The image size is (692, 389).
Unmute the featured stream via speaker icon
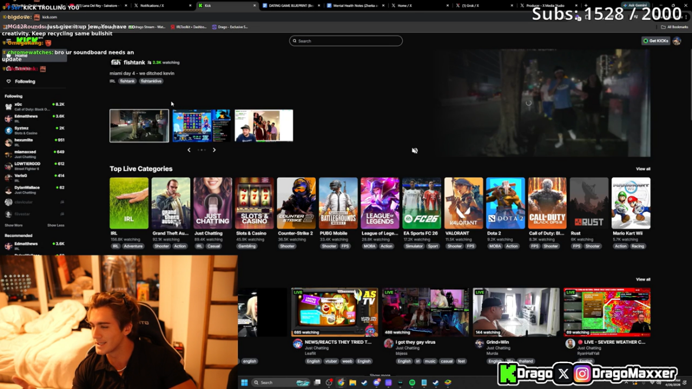tap(415, 151)
